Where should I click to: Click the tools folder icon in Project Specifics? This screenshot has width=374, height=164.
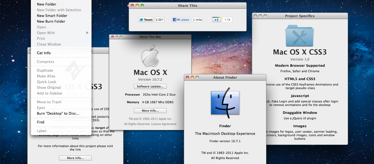pyautogui.click(x=299, y=35)
